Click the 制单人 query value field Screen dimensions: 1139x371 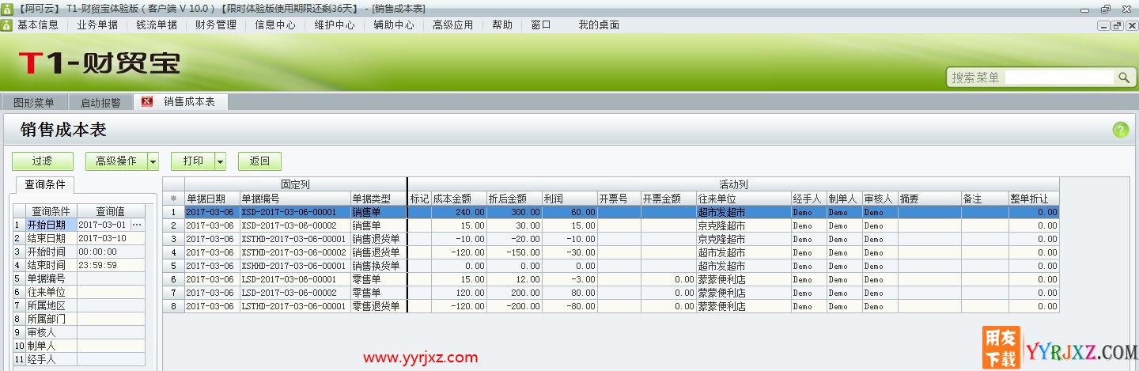tap(111, 346)
